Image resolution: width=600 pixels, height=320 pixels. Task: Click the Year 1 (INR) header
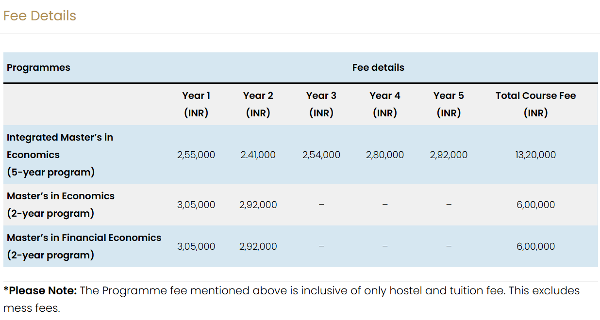[x=196, y=104]
